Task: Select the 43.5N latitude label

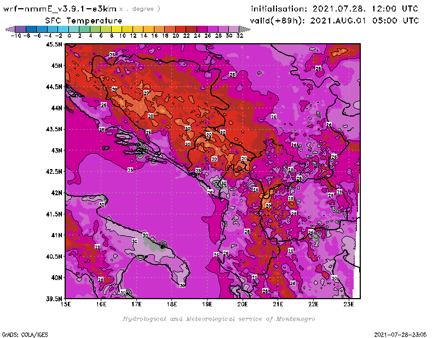Action: (54, 129)
